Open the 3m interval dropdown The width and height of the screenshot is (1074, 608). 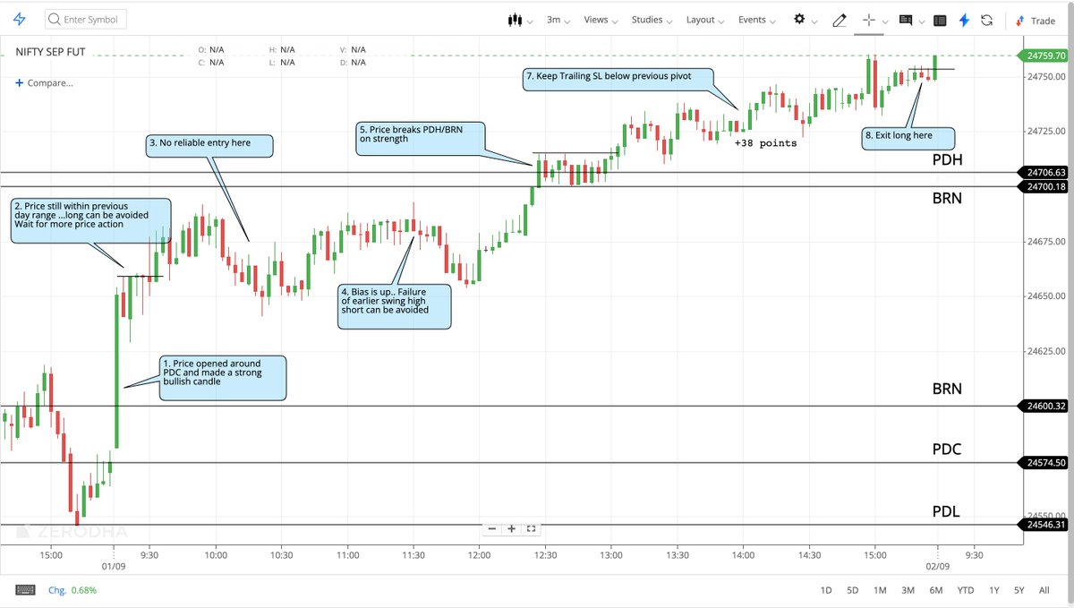pyautogui.click(x=558, y=20)
